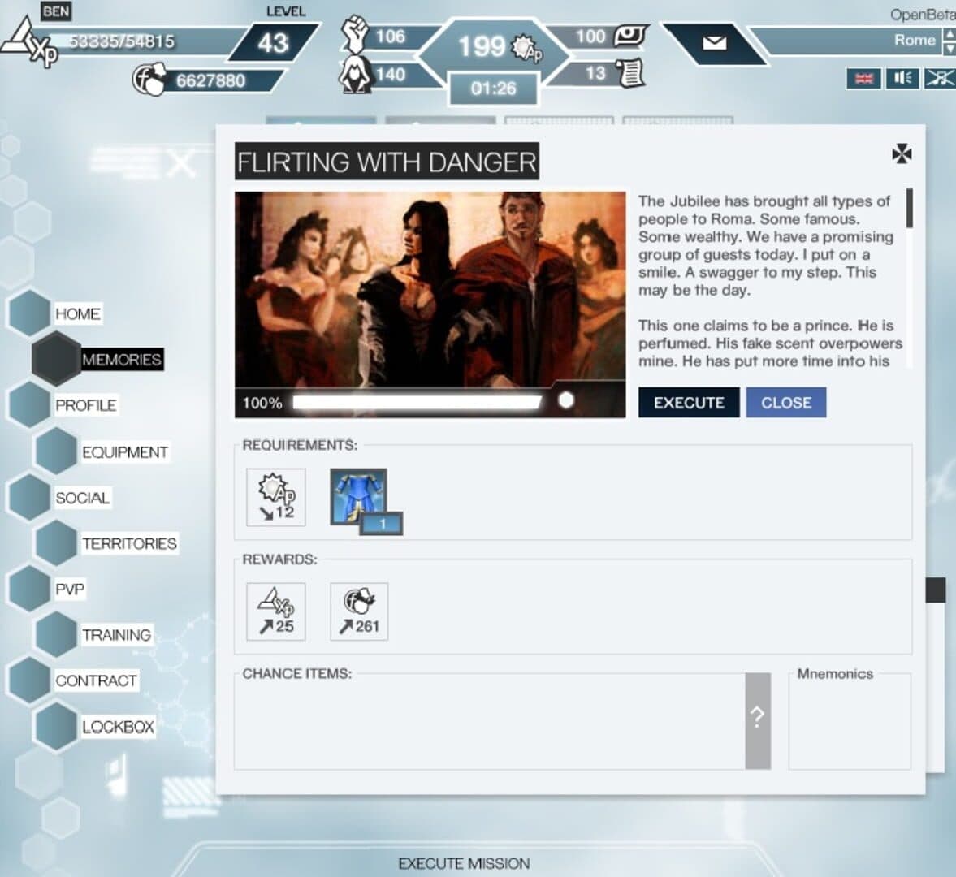
Task: Click the raised fist attack icon
Action: [x=354, y=33]
